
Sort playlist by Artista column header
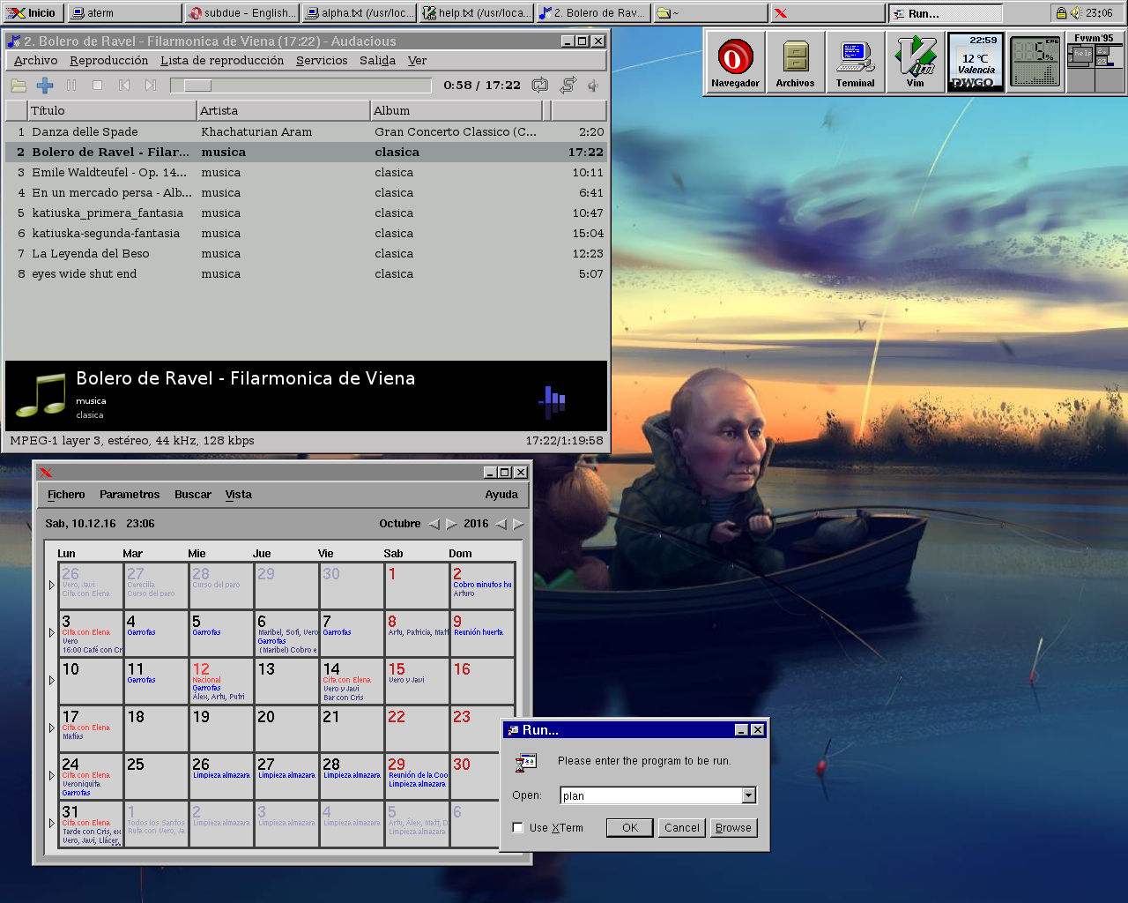pos(283,110)
